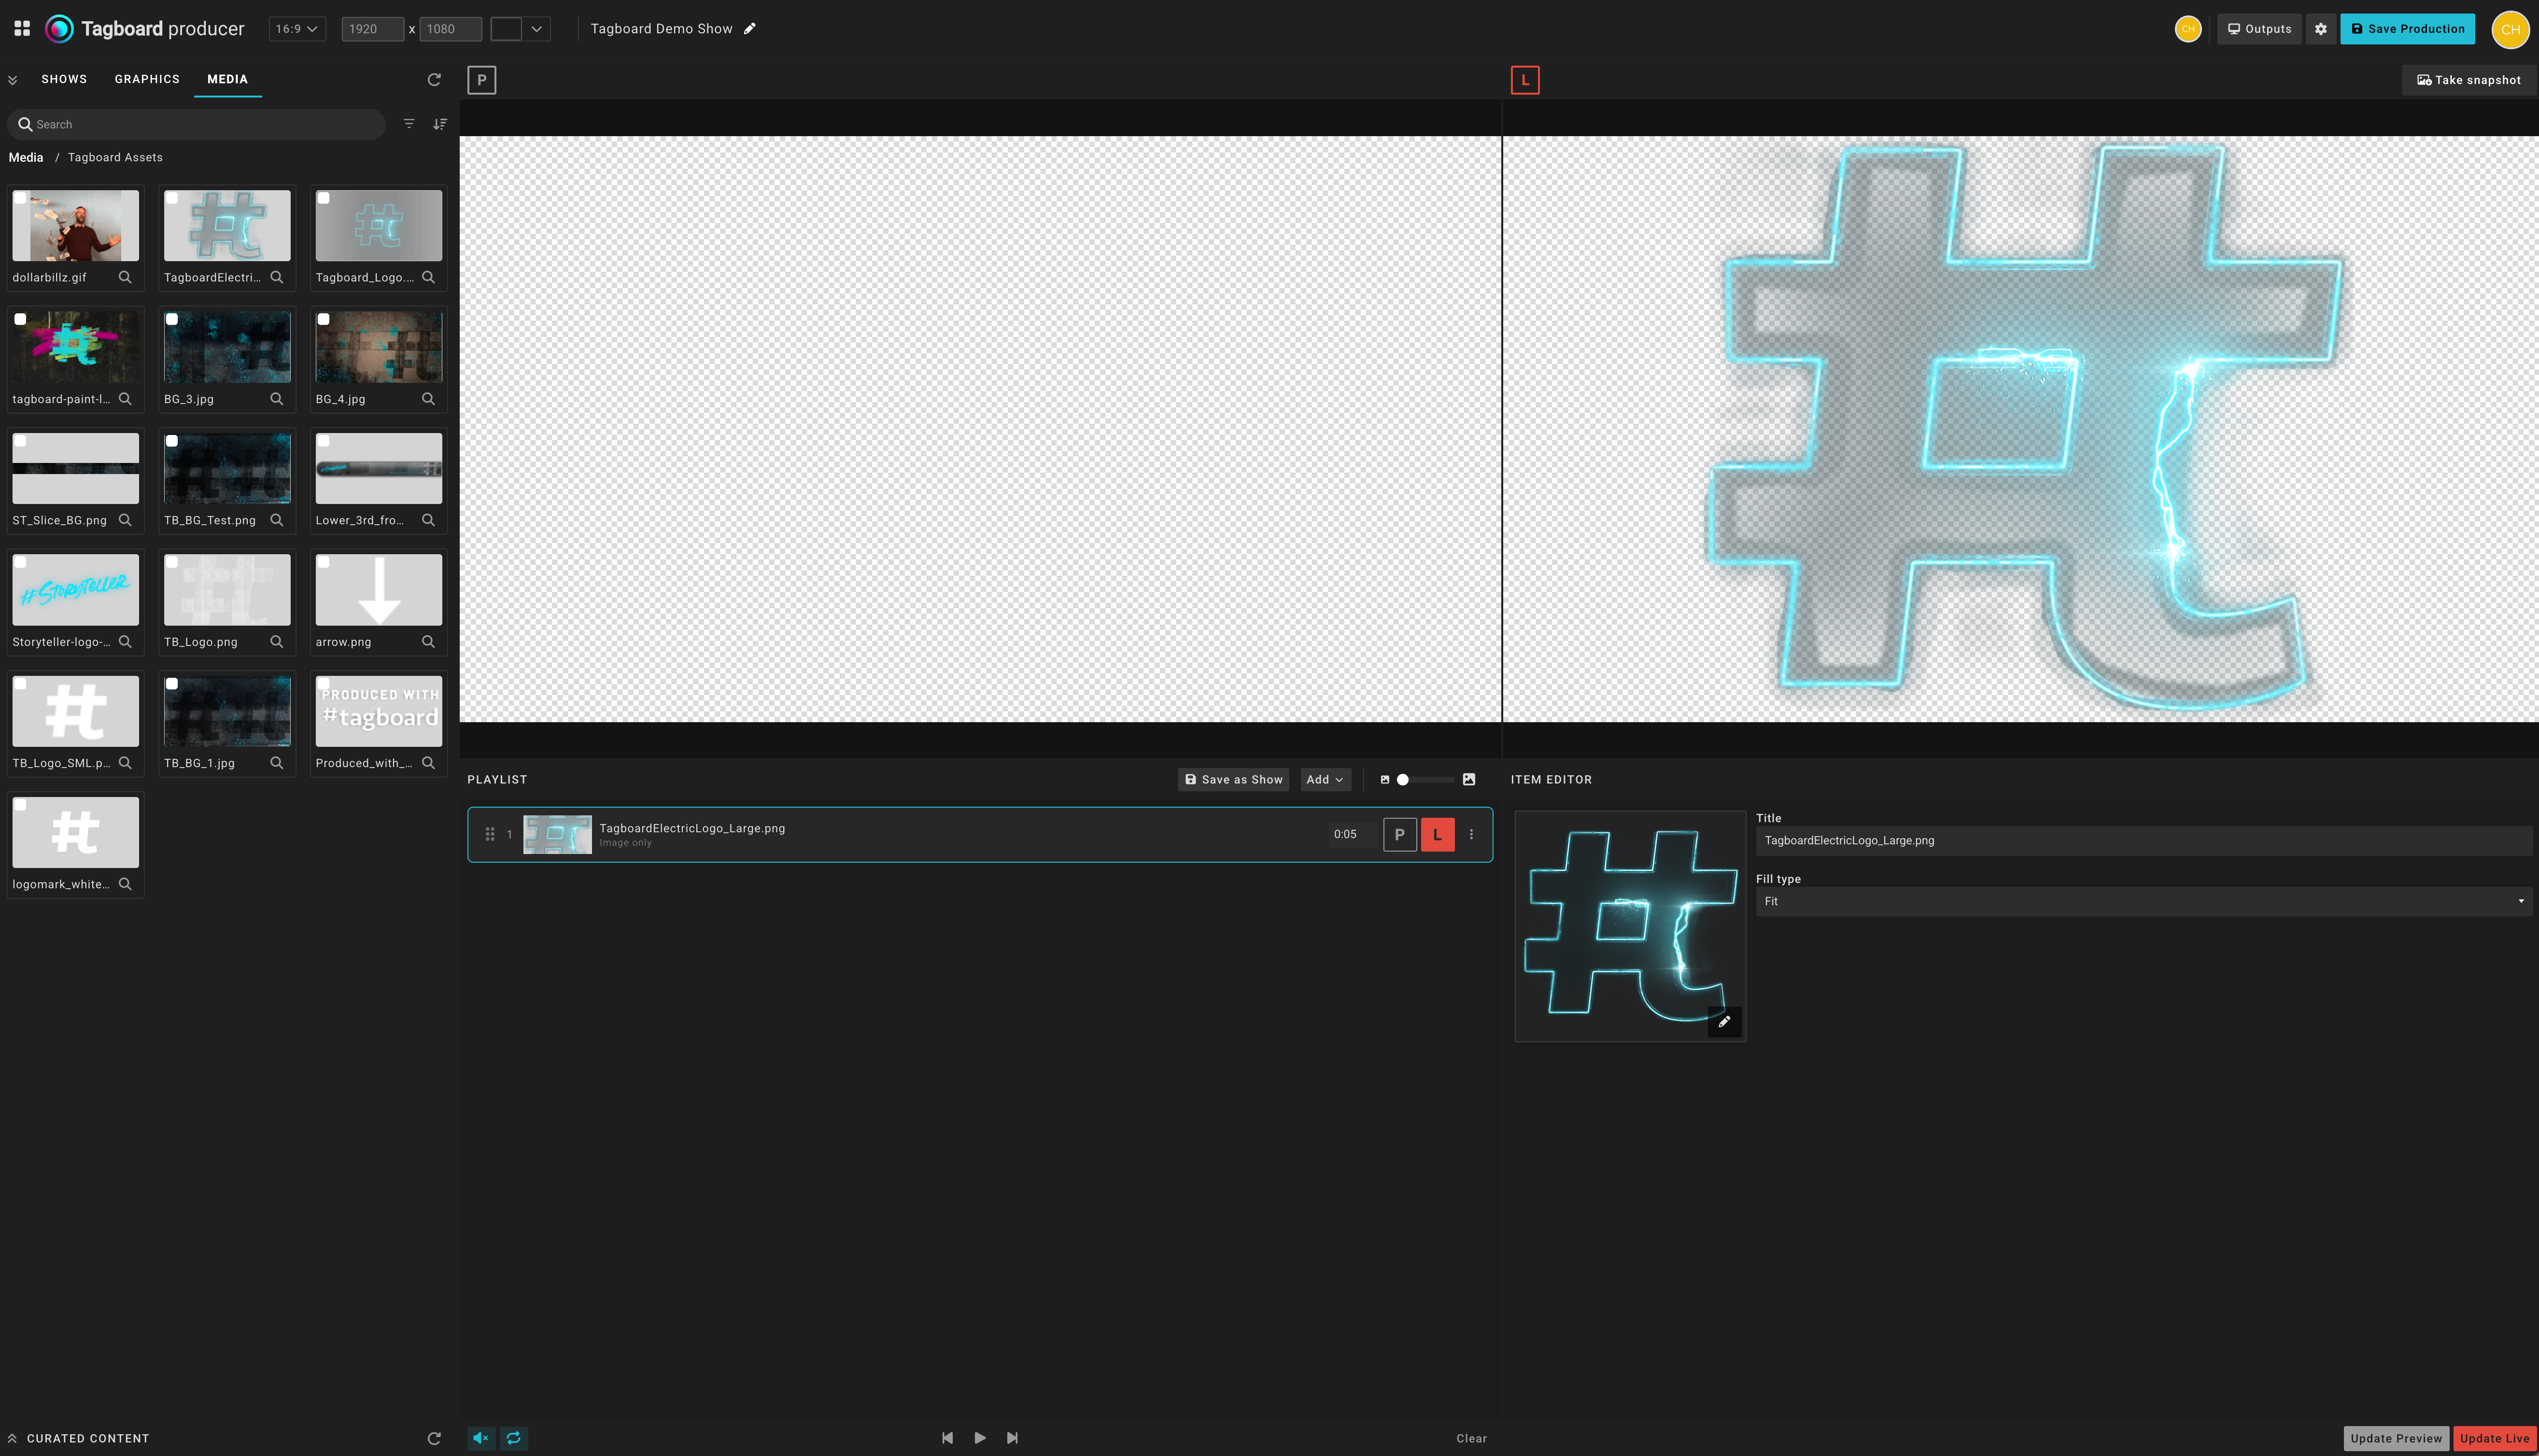Viewport: 2539px width, 1456px height.
Task: Skip to next playlist item
Action: tap(1012, 1438)
